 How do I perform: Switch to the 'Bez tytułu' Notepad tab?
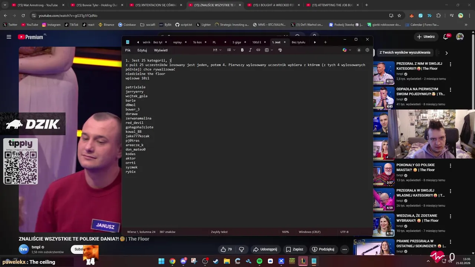[298, 42]
